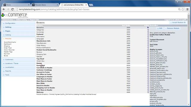The image size is (191, 107).
Task: Click the arrow icon in the Bestsellers row
Action: tap(148, 28)
